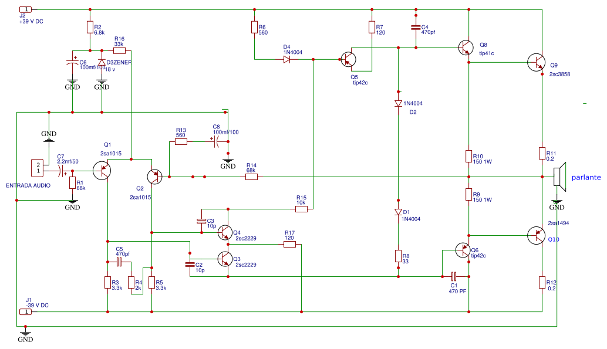
Task: Select the loudspeaker symbol
Action: [560, 177]
